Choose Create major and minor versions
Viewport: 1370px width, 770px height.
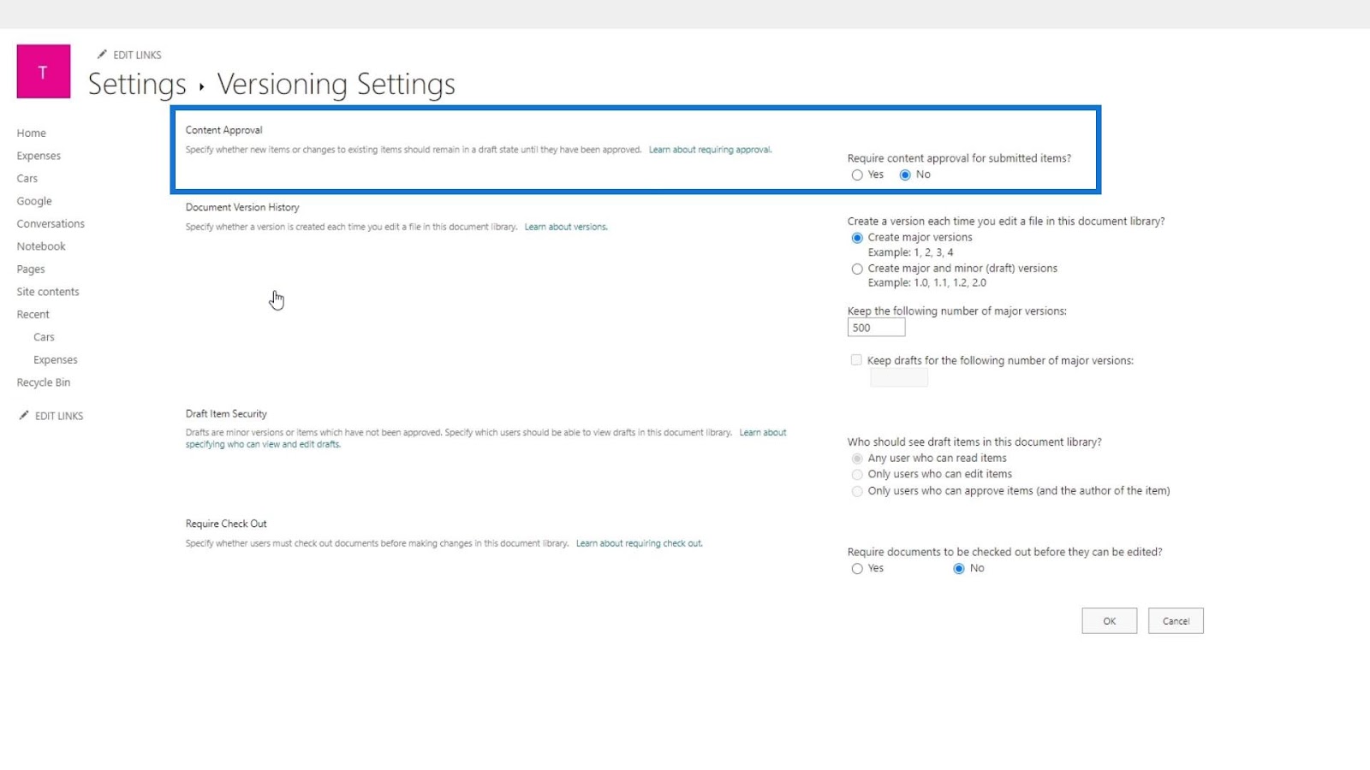pyautogui.click(x=857, y=269)
